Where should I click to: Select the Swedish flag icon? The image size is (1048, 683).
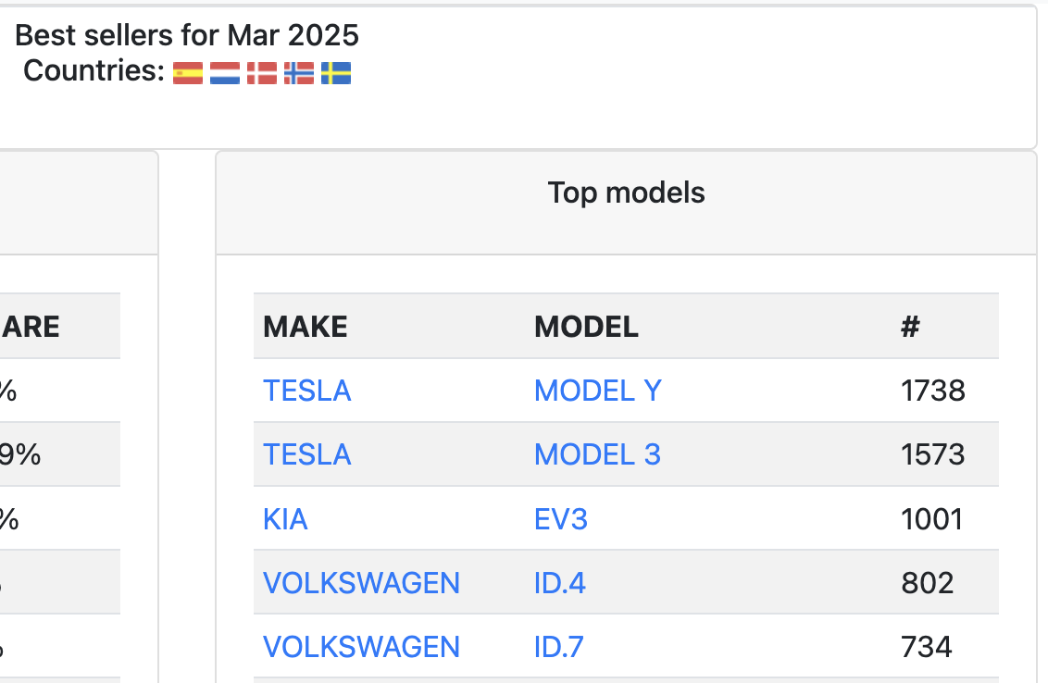(x=336, y=71)
